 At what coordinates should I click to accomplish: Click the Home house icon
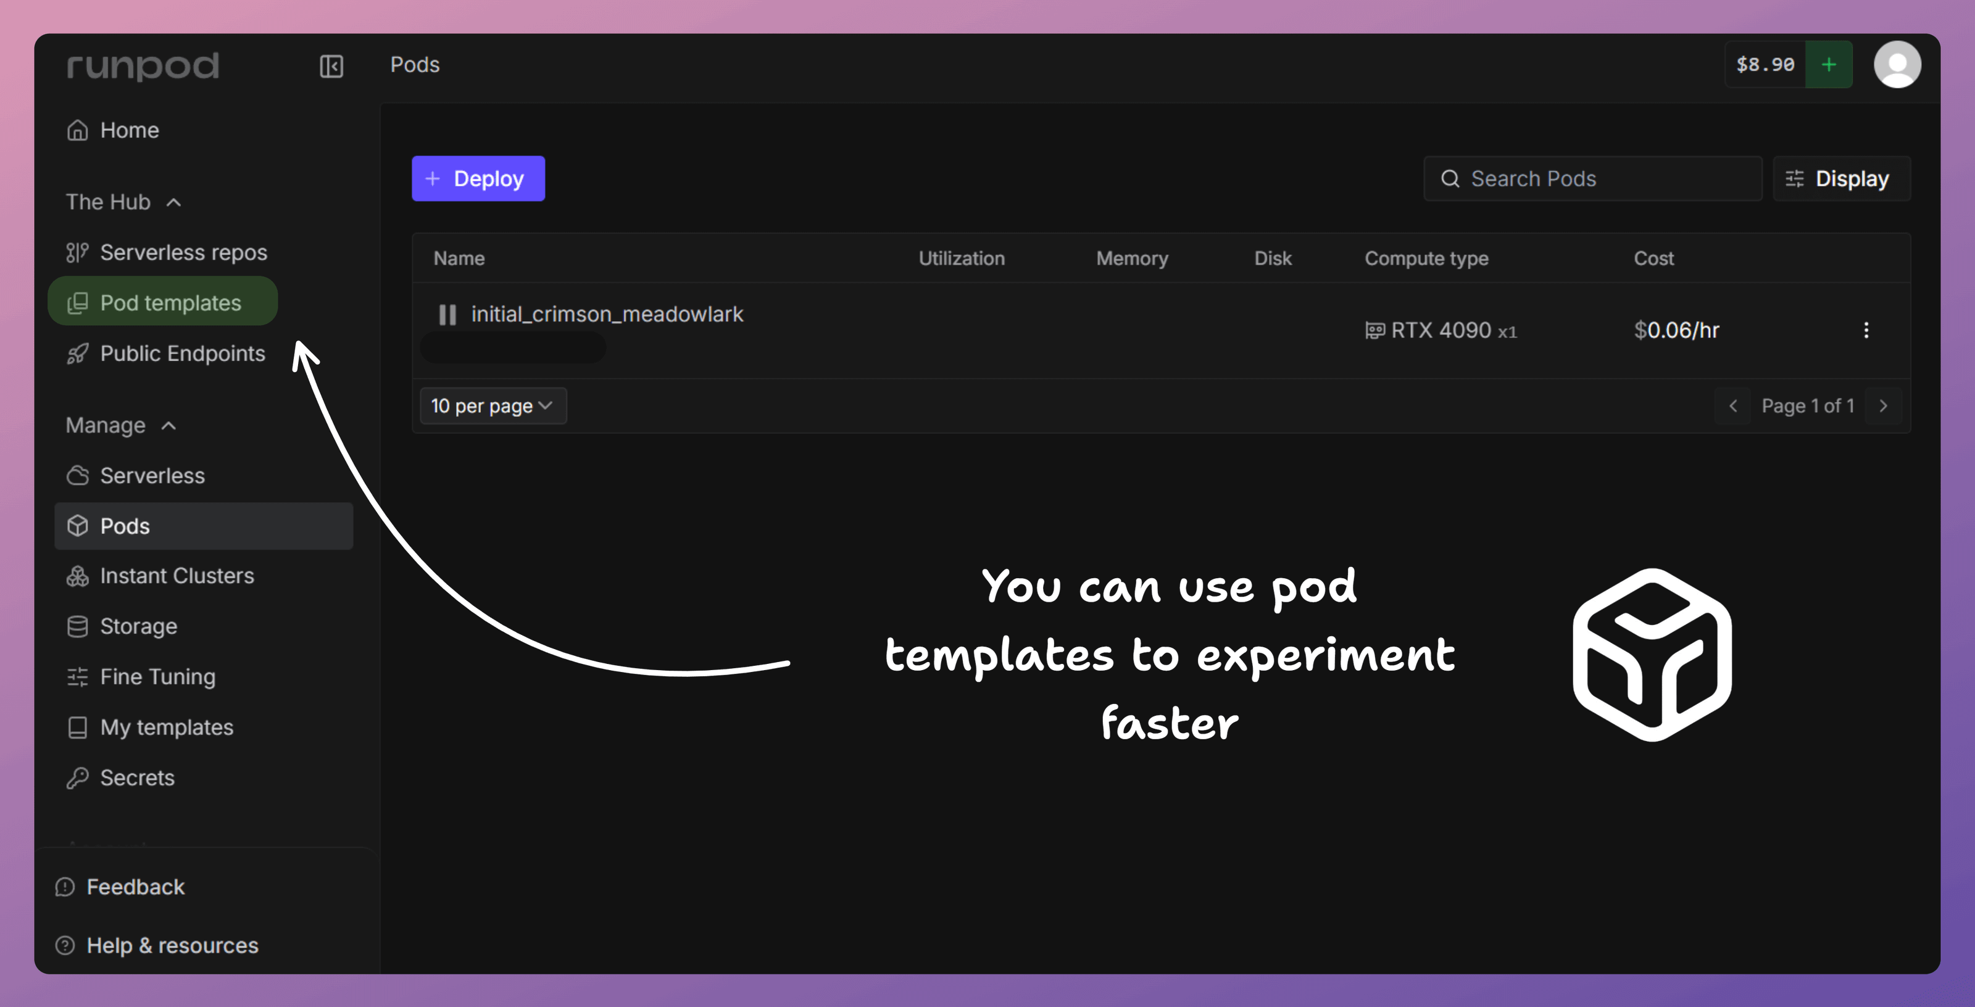(x=77, y=130)
